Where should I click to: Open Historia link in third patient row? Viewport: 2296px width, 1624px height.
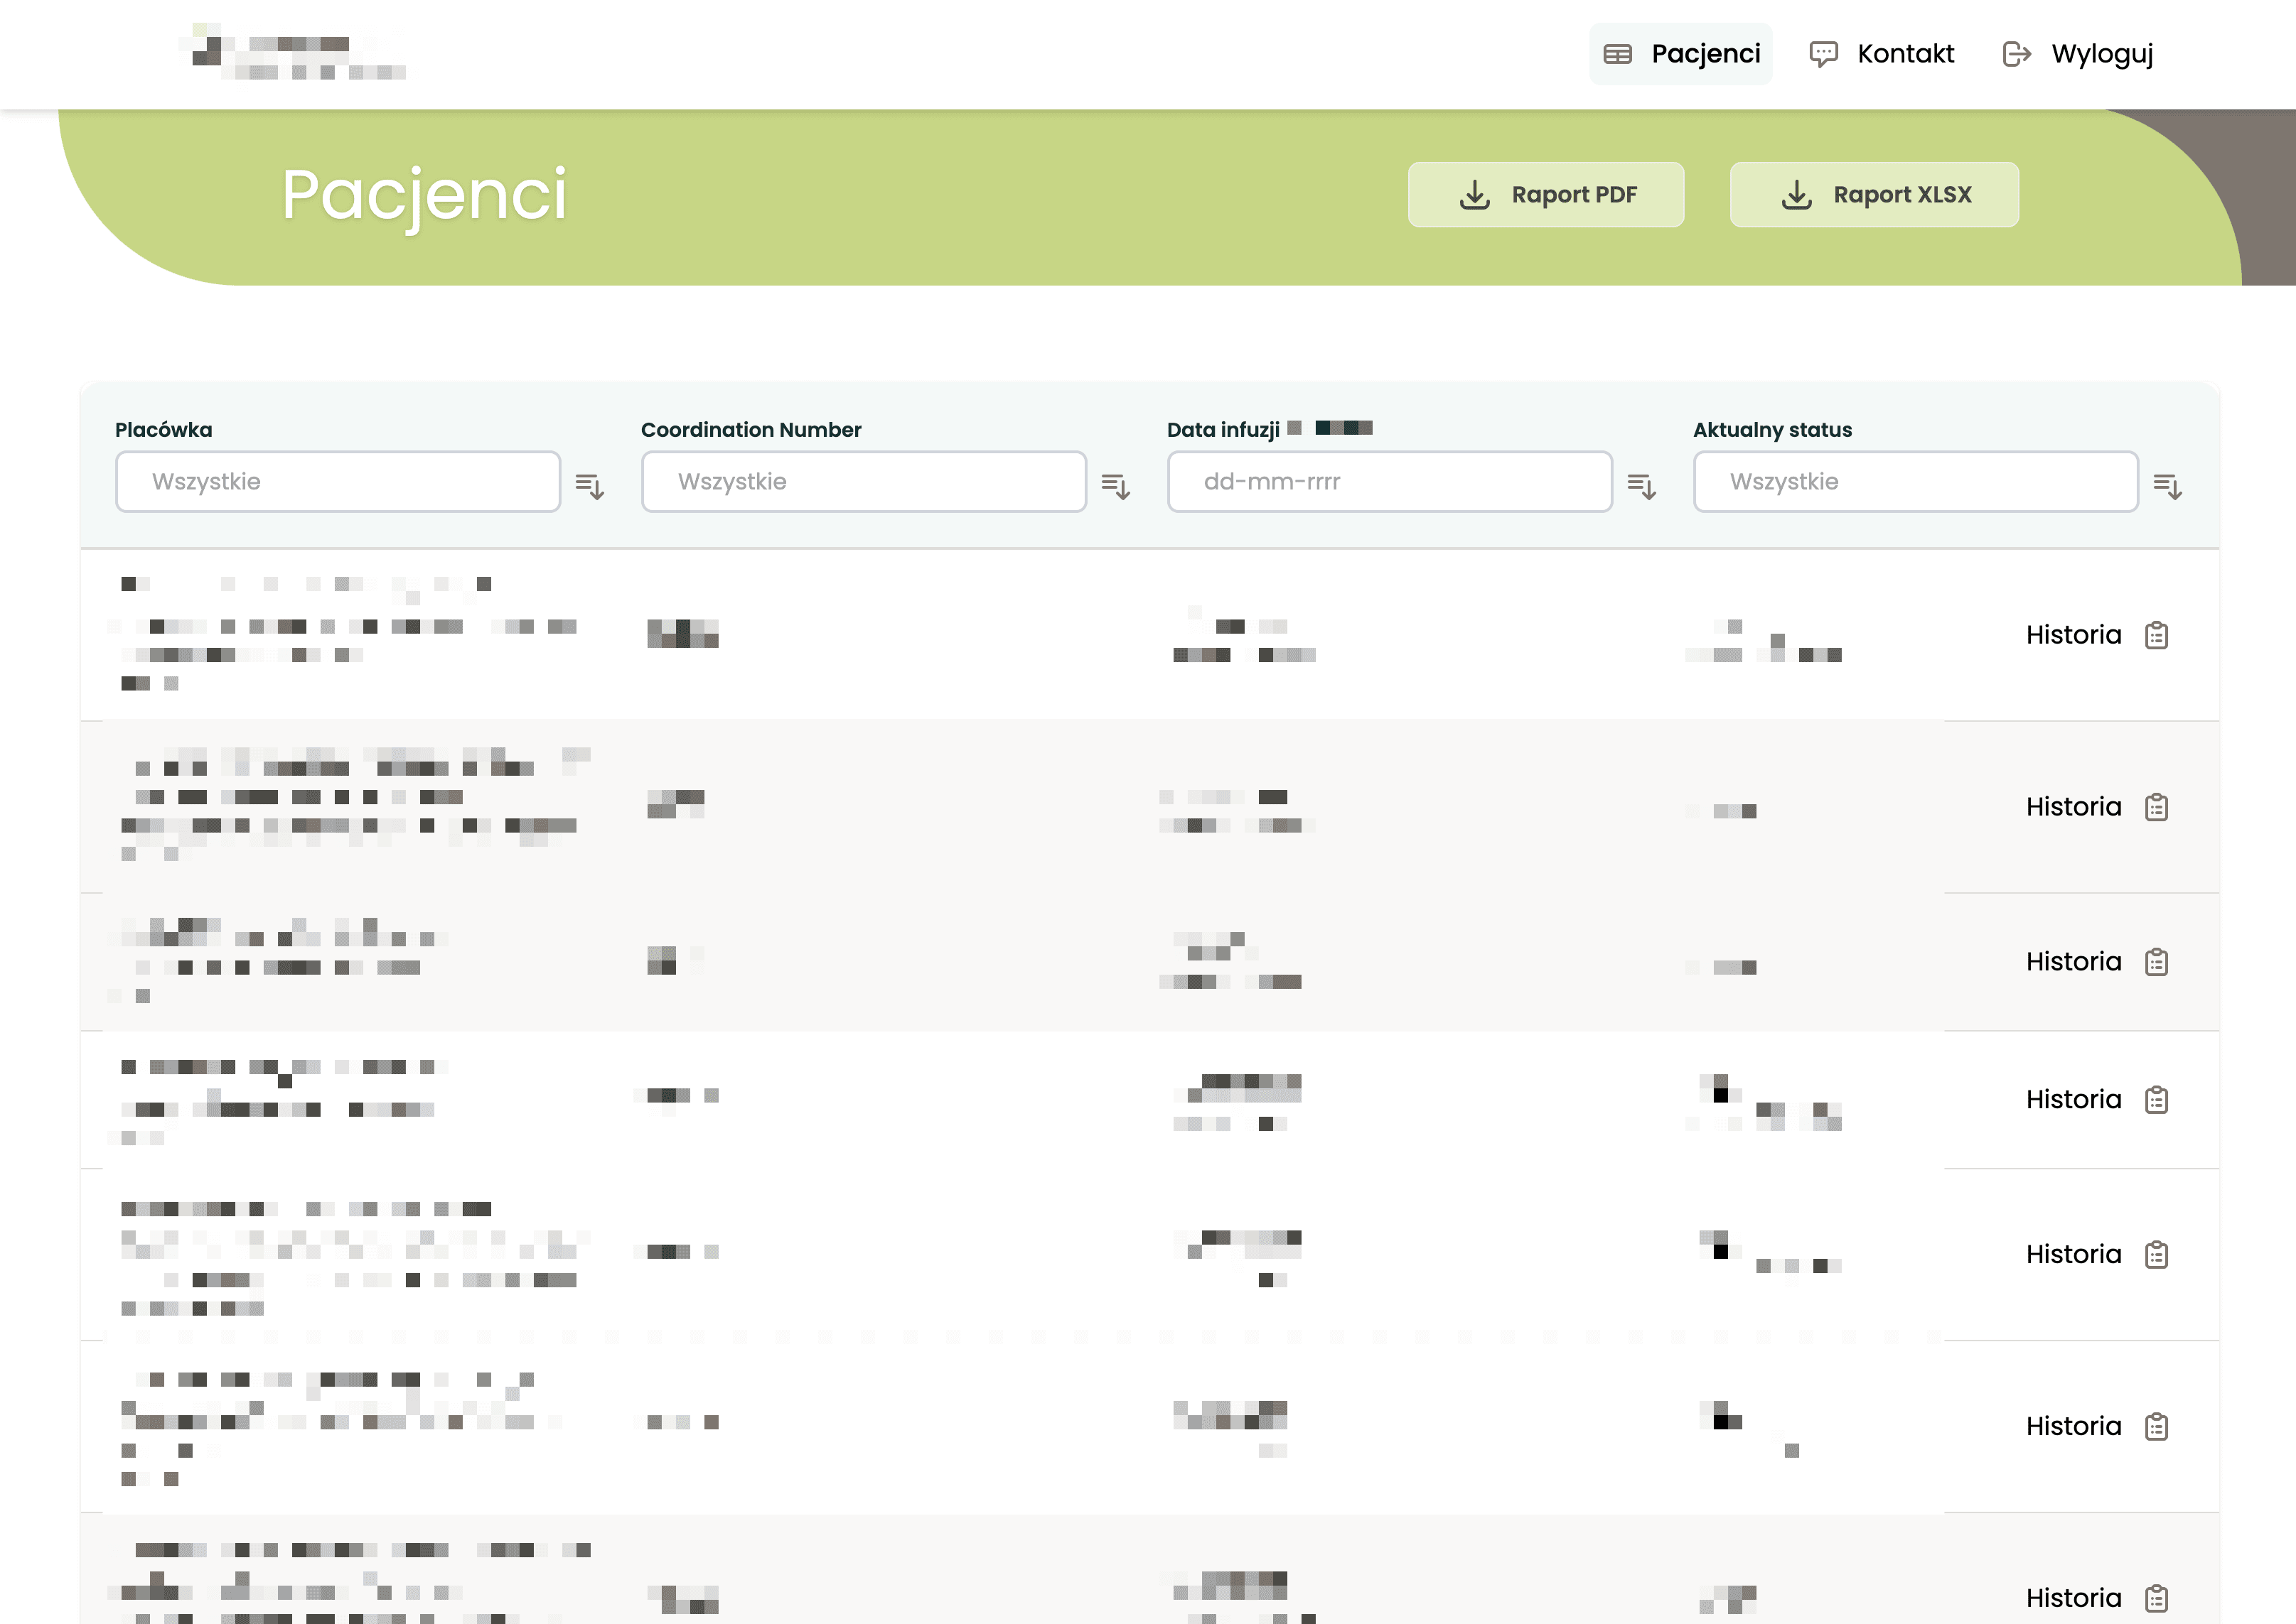tap(2073, 962)
